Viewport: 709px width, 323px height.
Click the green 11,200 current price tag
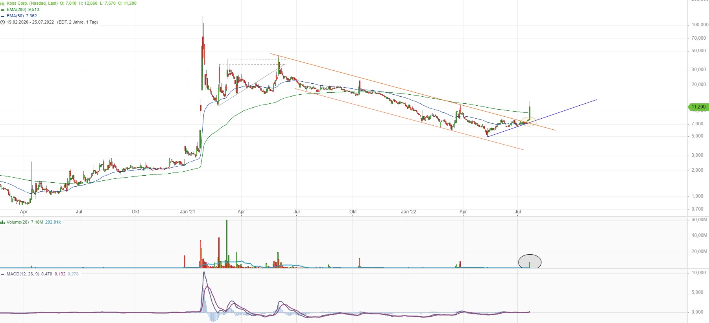698,107
